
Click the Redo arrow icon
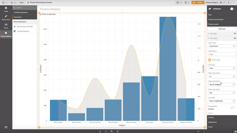coord(204,131)
